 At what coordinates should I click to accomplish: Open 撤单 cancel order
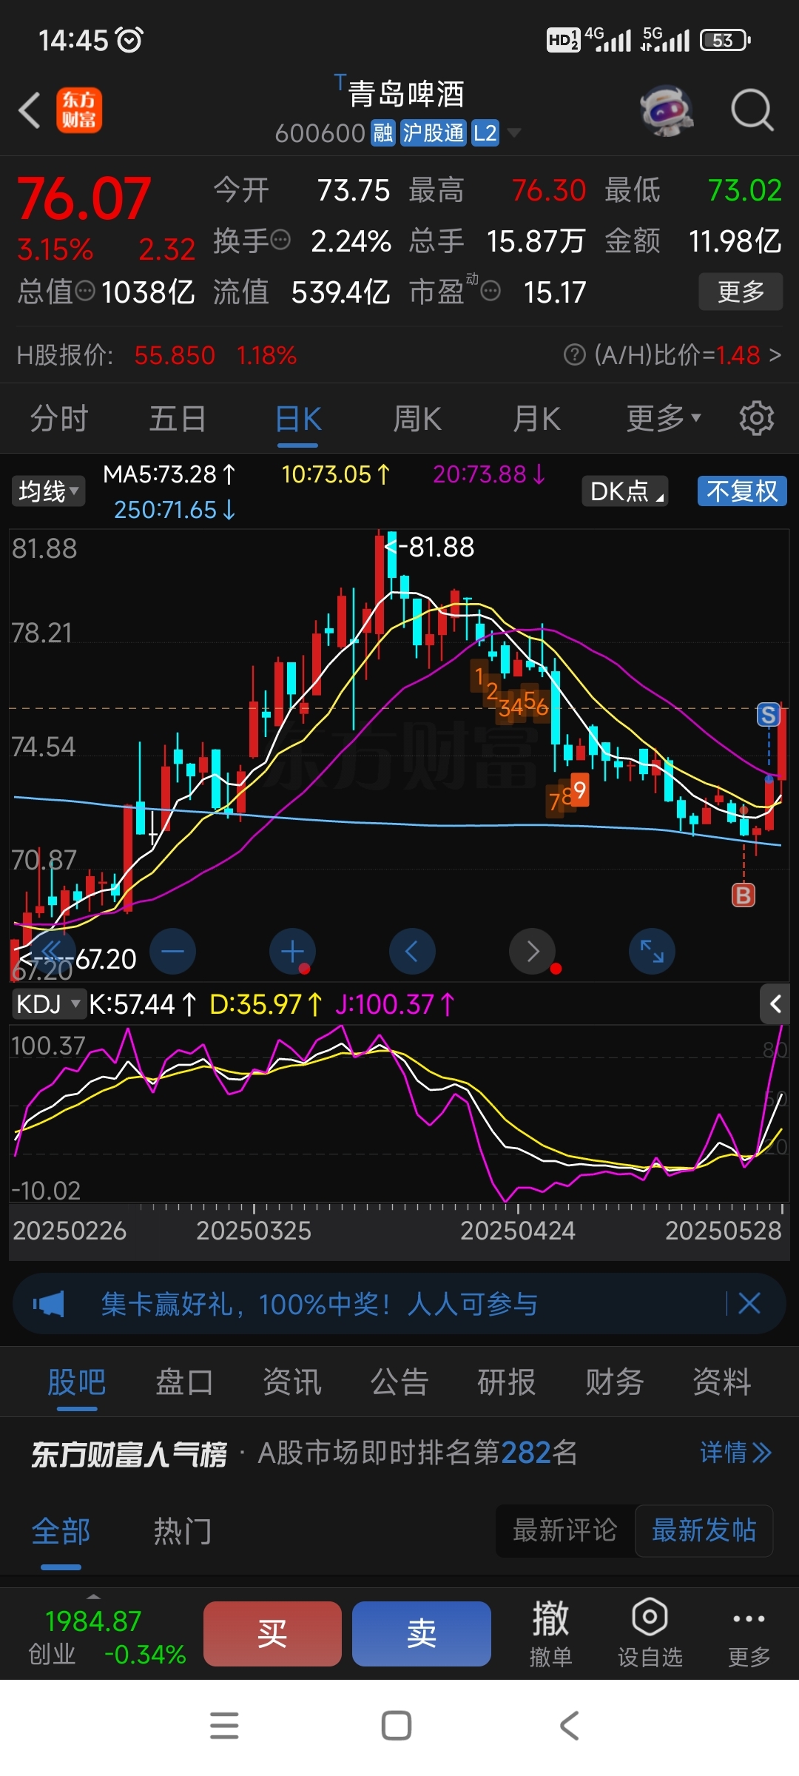pos(551,1633)
